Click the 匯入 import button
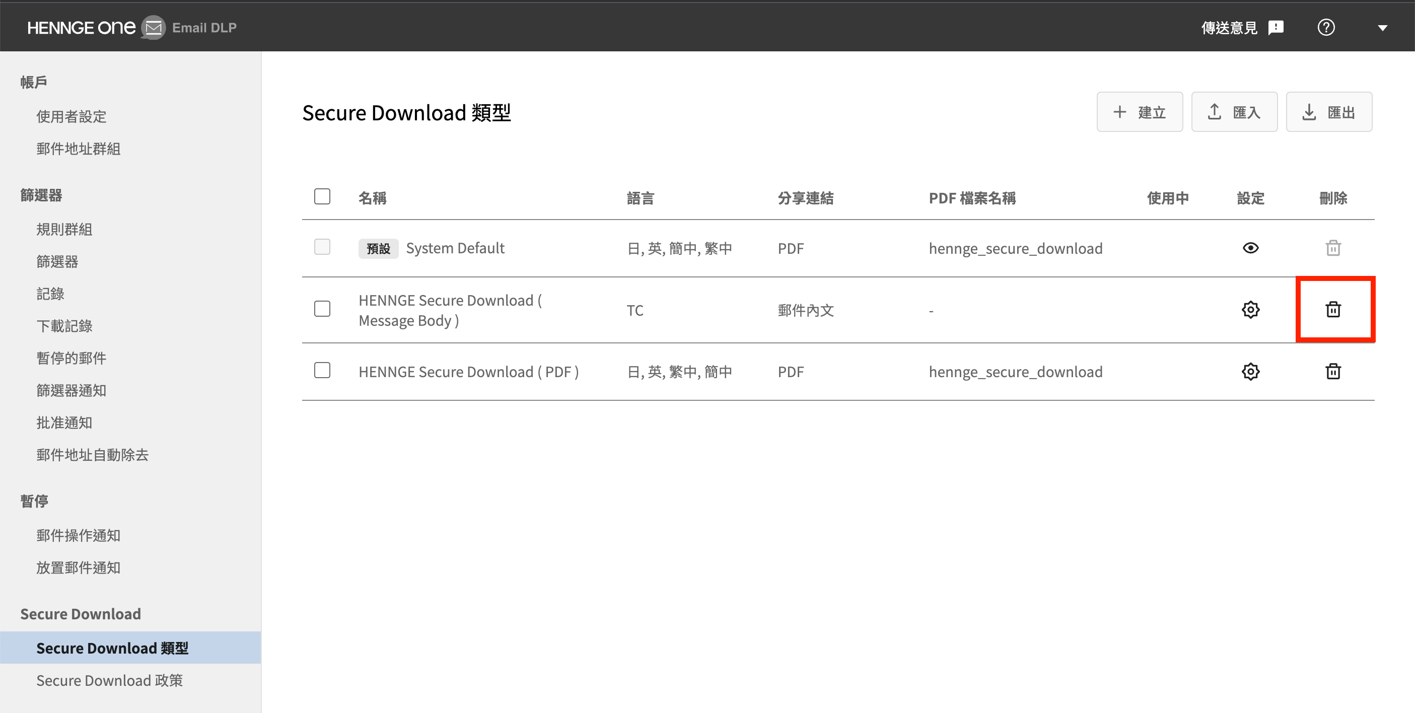The height and width of the screenshot is (713, 1415). [1234, 112]
